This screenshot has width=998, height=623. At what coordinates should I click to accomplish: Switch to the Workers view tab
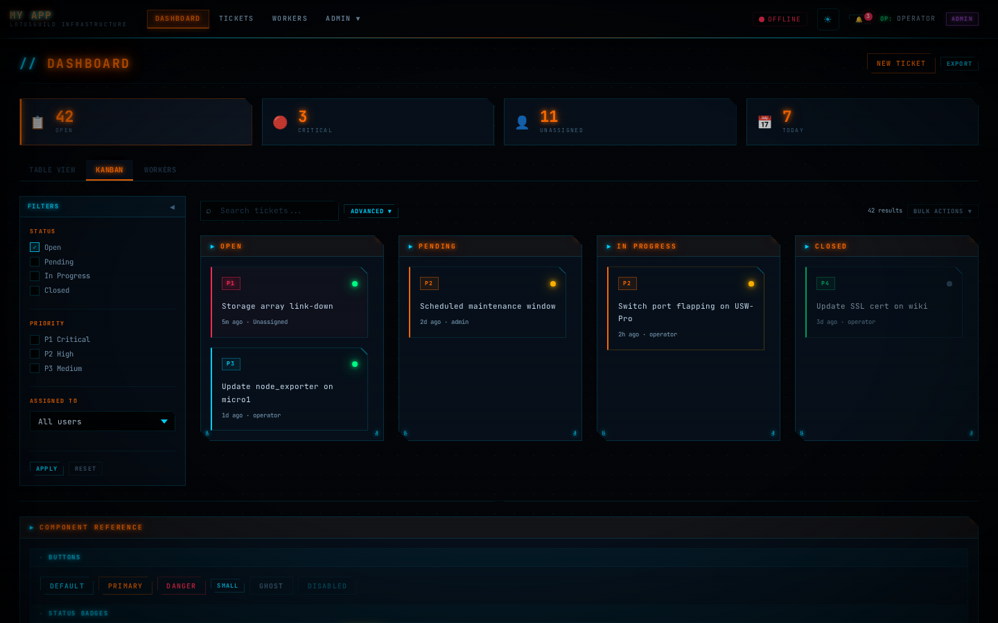point(160,170)
